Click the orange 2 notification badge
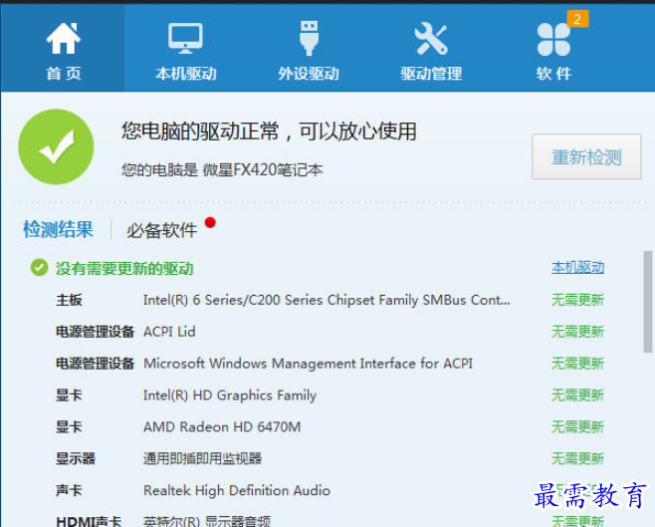The width and height of the screenshot is (655, 527). [577, 19]
